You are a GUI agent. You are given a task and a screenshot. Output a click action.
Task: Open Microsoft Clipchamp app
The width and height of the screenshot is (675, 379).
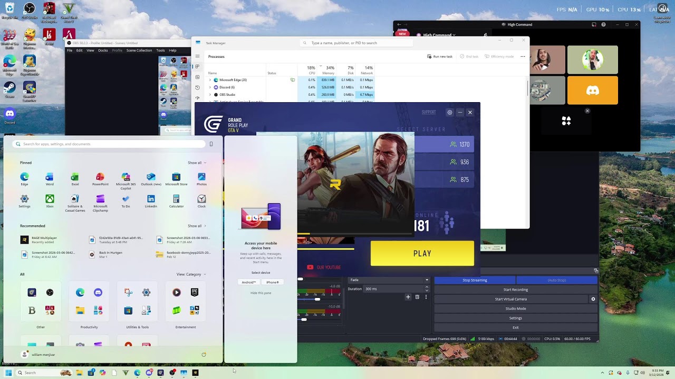coord(100,203)
